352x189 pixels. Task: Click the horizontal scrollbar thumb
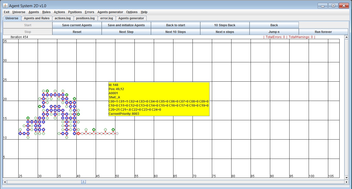84,182
